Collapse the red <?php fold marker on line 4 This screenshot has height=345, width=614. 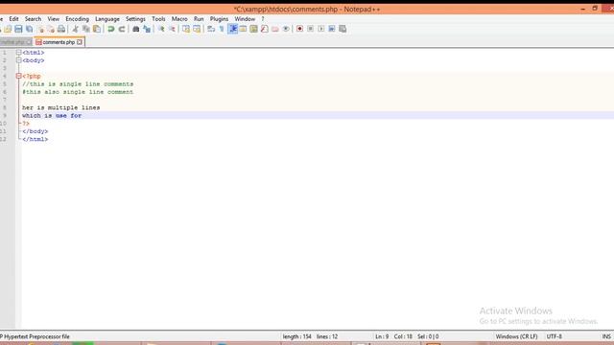click(19, 76)
